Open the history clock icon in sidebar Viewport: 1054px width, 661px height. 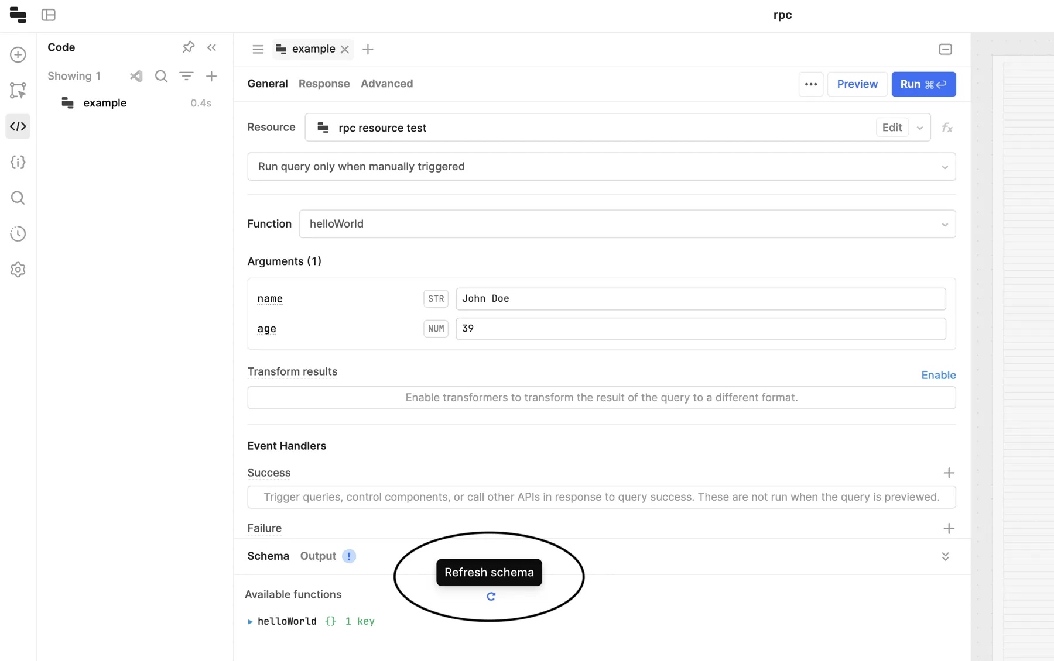coord(18,234)
